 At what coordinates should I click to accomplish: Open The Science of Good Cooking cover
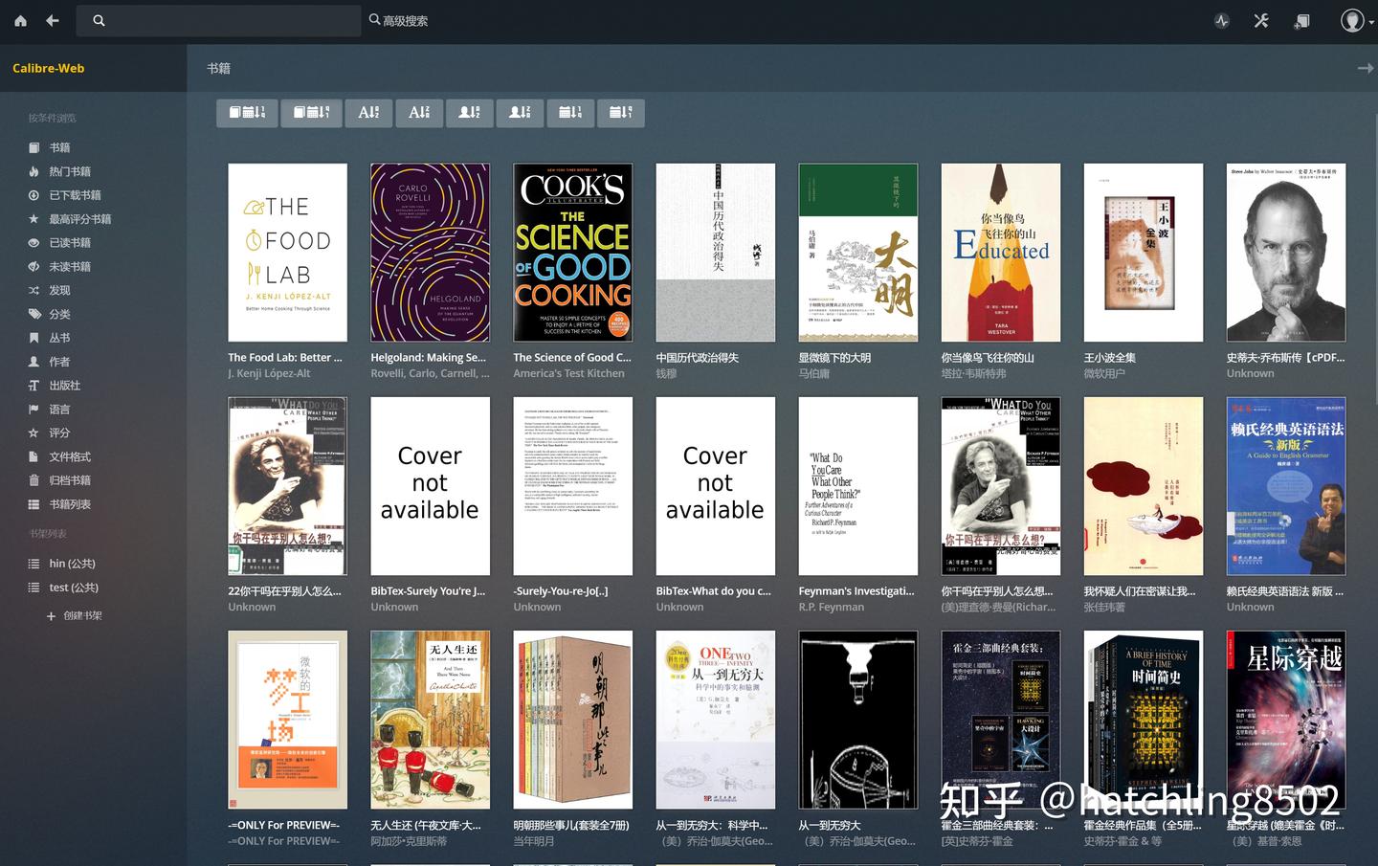(572, 253)
